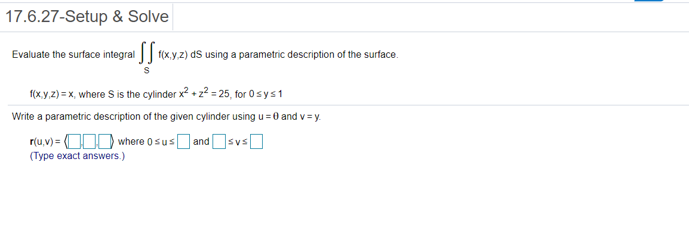
Task: Click the upper bound box for v
Action: pyautogui.click(x=257, y=142)
